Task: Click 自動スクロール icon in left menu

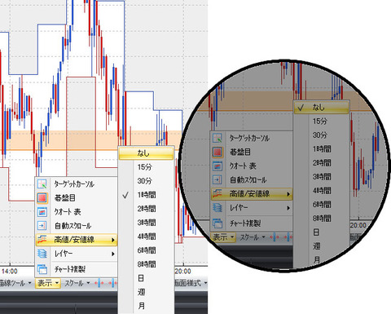Action: [42, 226]
